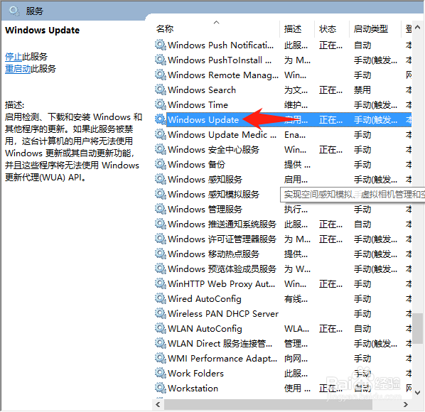Select Windows 推送通知系统服务 name

[222, 224]
